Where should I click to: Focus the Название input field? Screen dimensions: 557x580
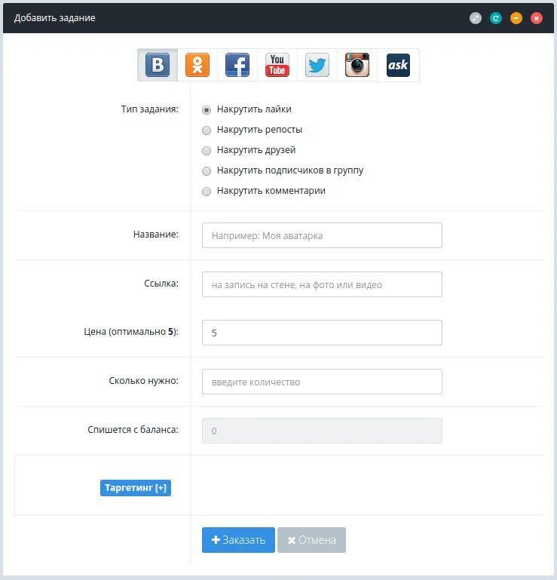point(322,235)
